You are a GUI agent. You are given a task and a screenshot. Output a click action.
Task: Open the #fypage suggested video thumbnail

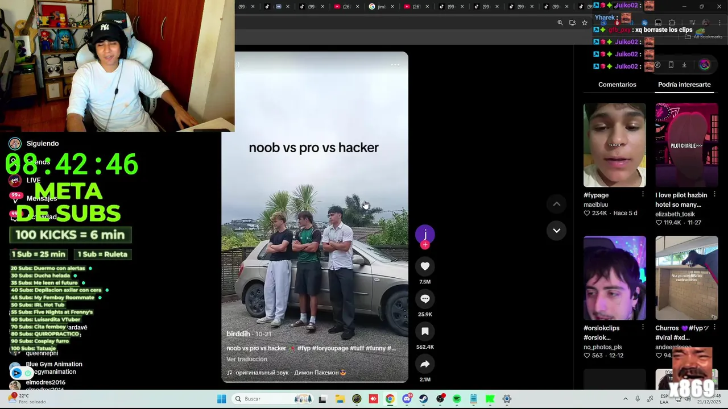pos(615,145)
